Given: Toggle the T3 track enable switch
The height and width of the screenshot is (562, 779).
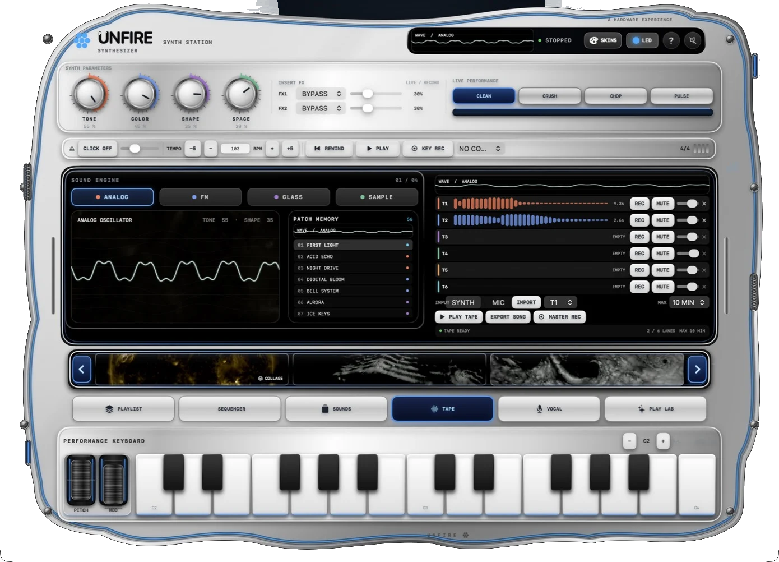Looking at the screenshot, I should tap(687, 237).
